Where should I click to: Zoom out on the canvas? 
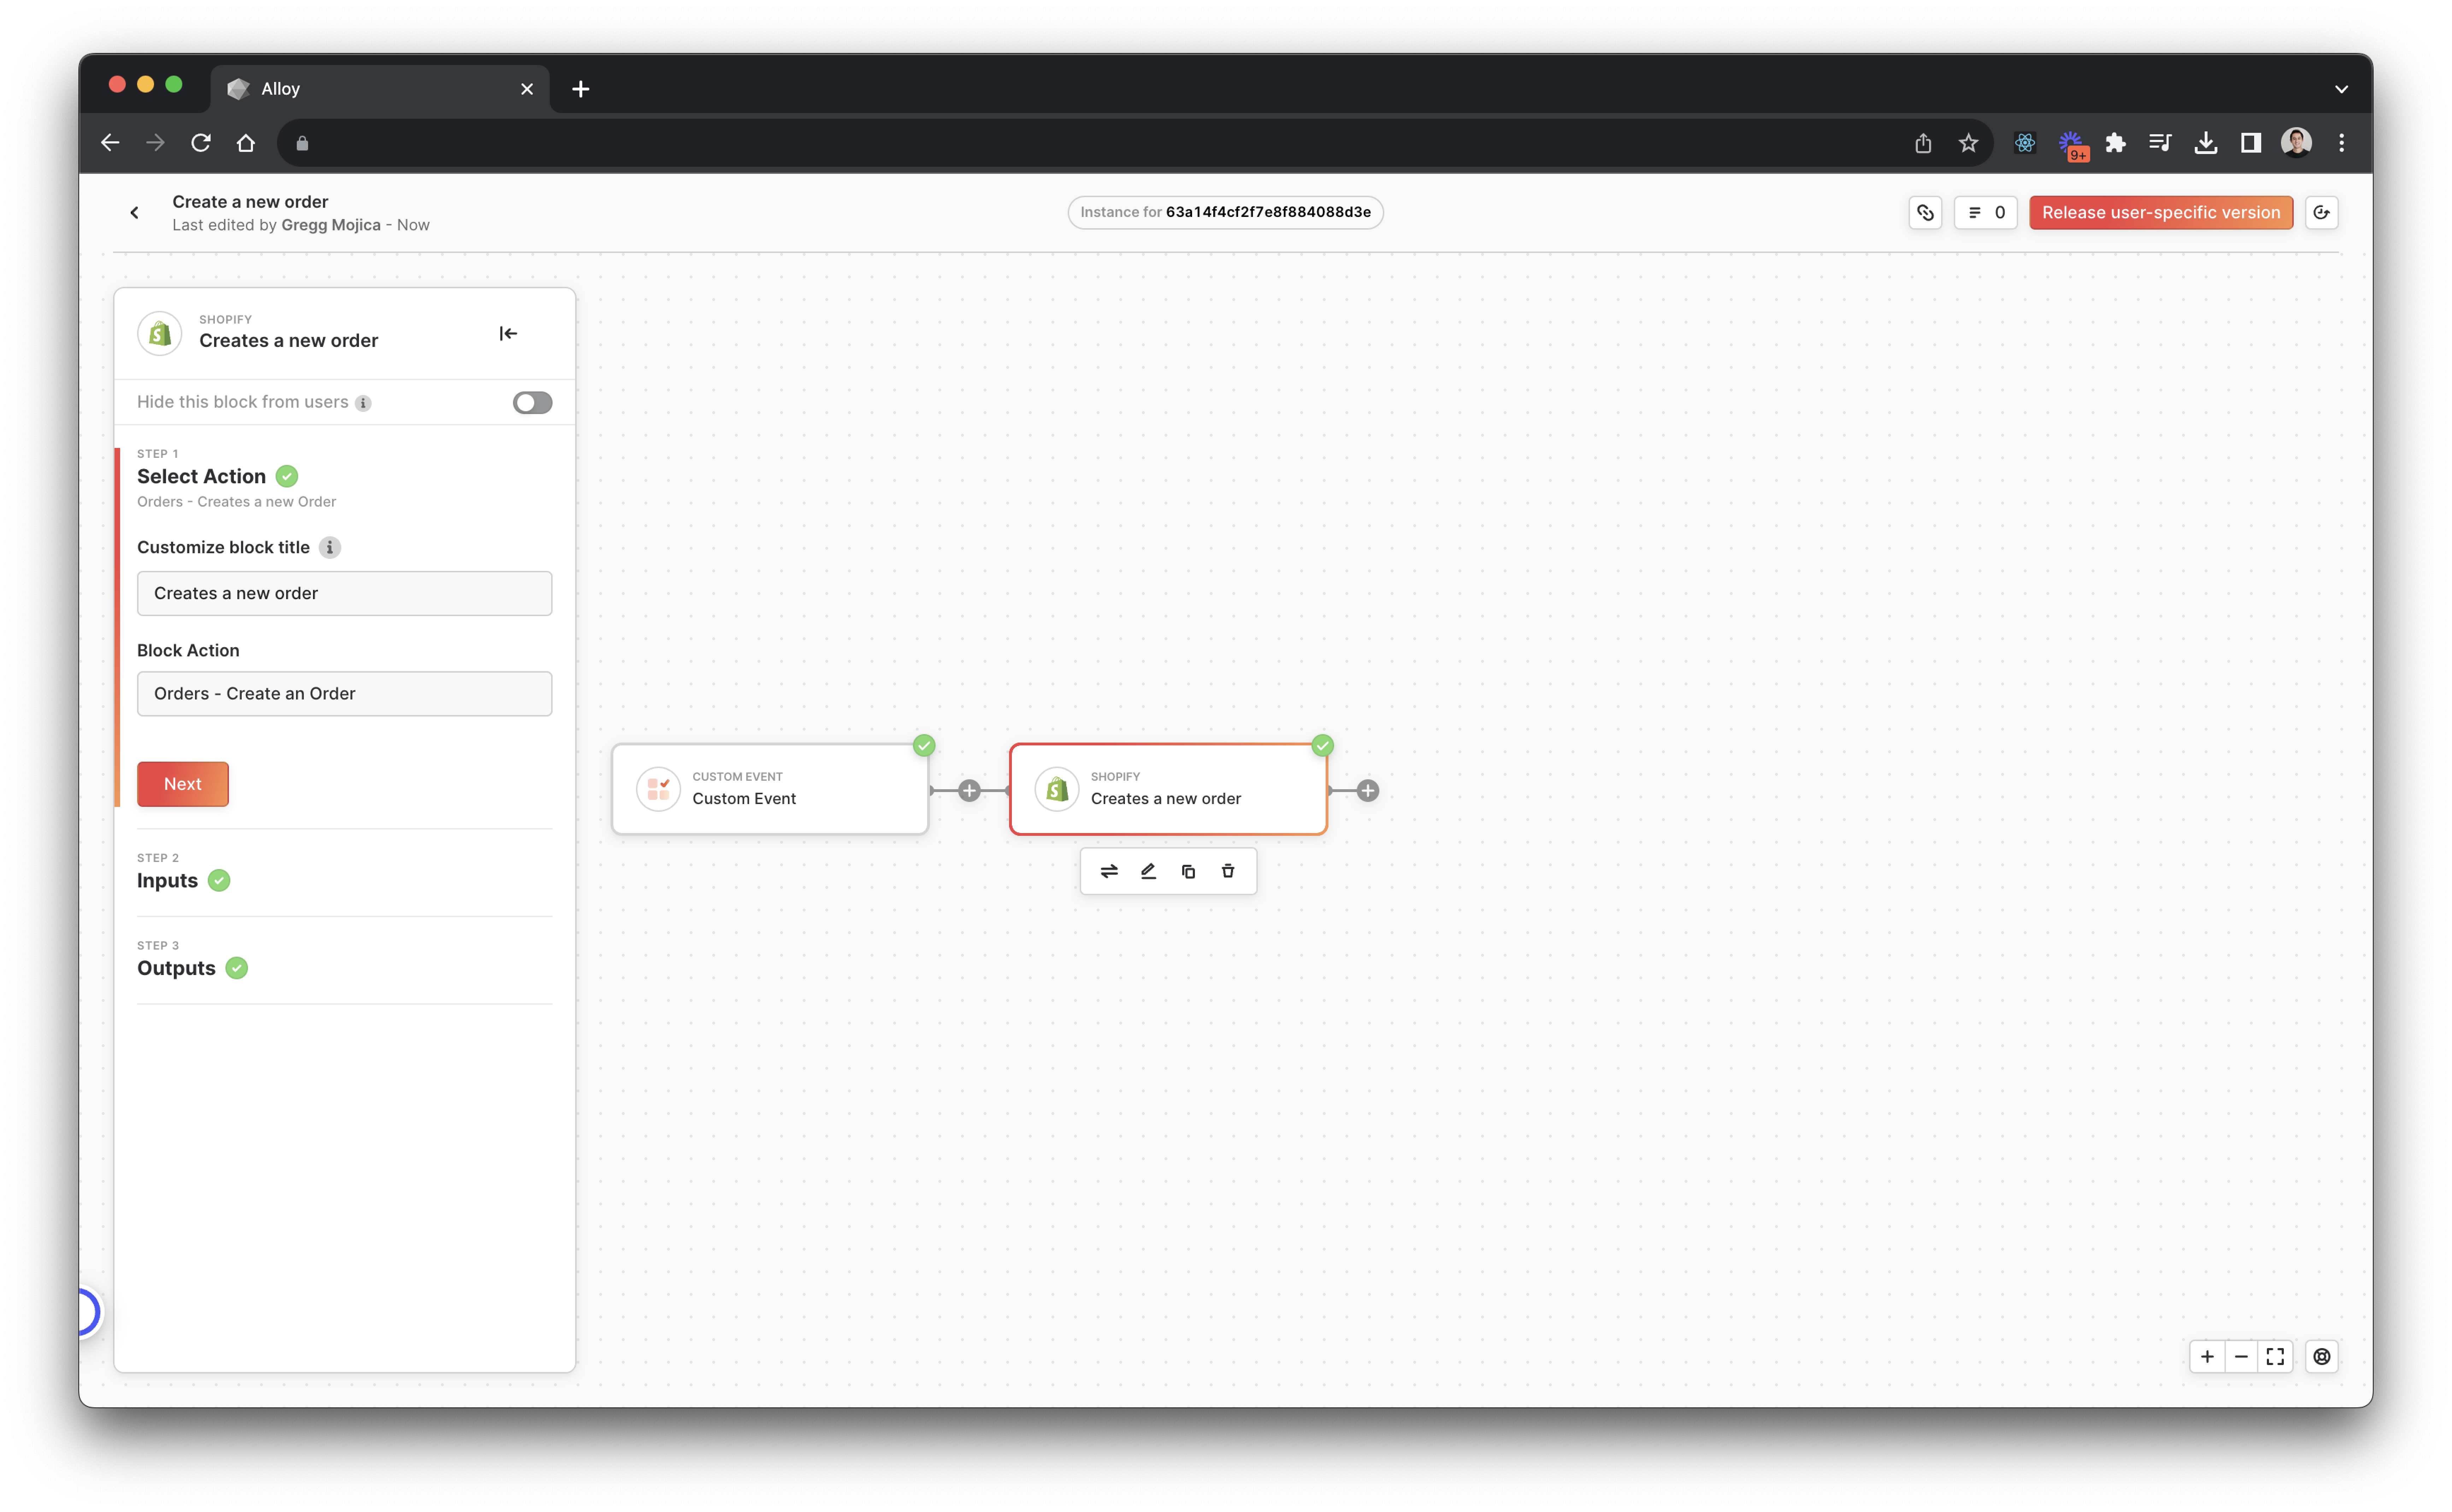coord(2241,1357)
